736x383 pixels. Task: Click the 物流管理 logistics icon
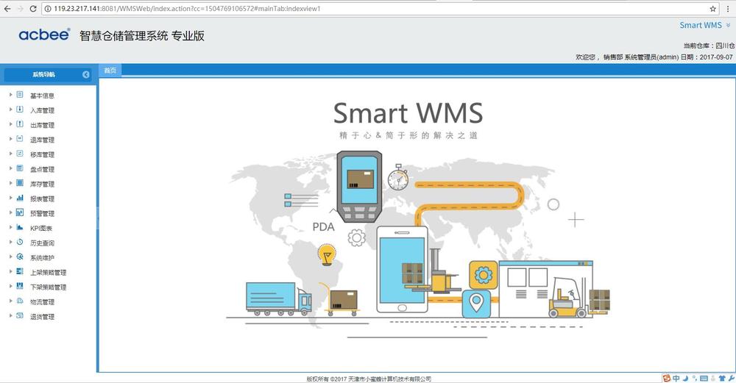pos(20,301)
